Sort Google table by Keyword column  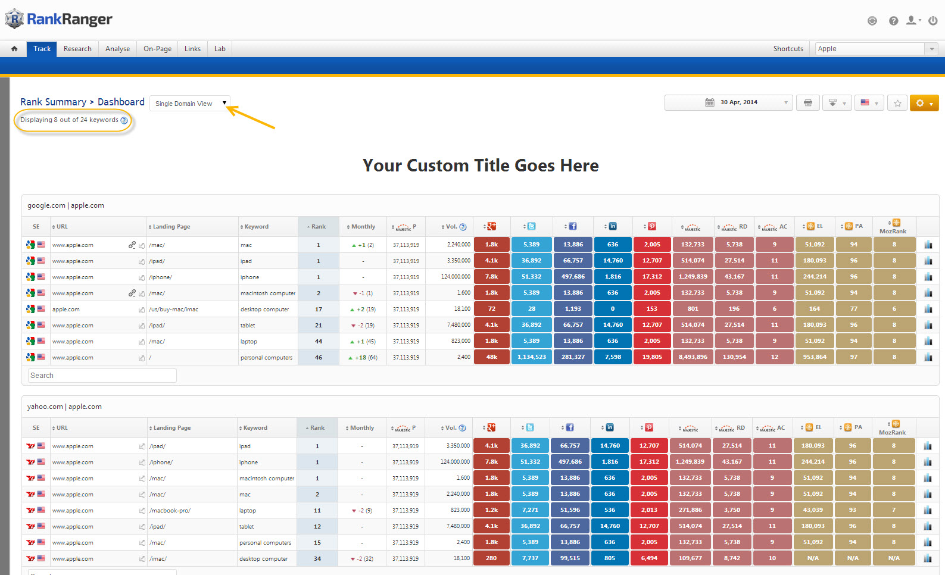(256, 227)
